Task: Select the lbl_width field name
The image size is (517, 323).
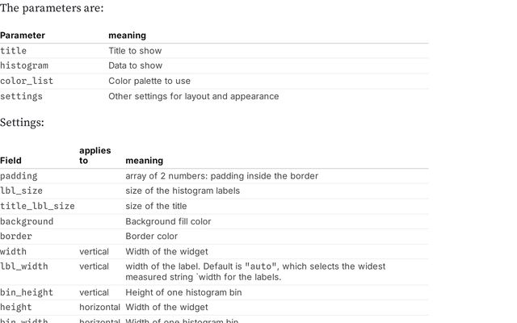Action: click(x=24, y=266)
